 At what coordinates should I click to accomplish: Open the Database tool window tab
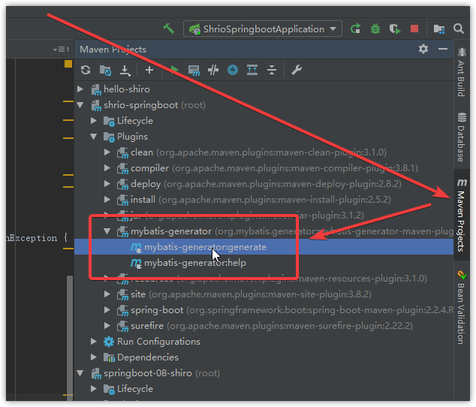coord(462,137)
